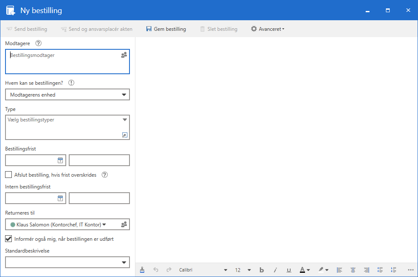Viewport: 418px width, 277px height.
Task: Apply underline formatting
Action: (x=289, y=270)
